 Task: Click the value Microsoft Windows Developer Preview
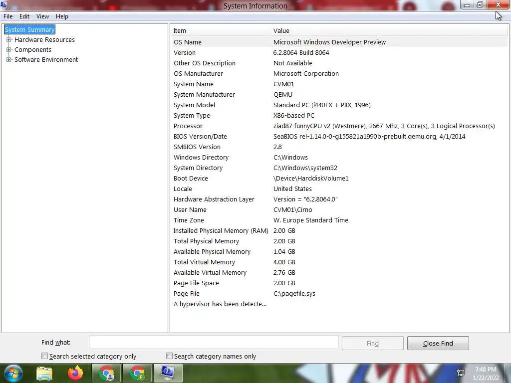[x=329, y=42]
